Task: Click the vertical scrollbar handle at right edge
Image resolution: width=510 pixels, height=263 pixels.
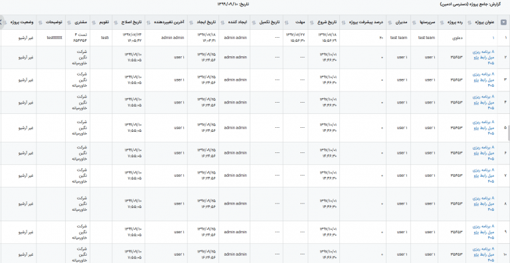Action: (509, 133)
